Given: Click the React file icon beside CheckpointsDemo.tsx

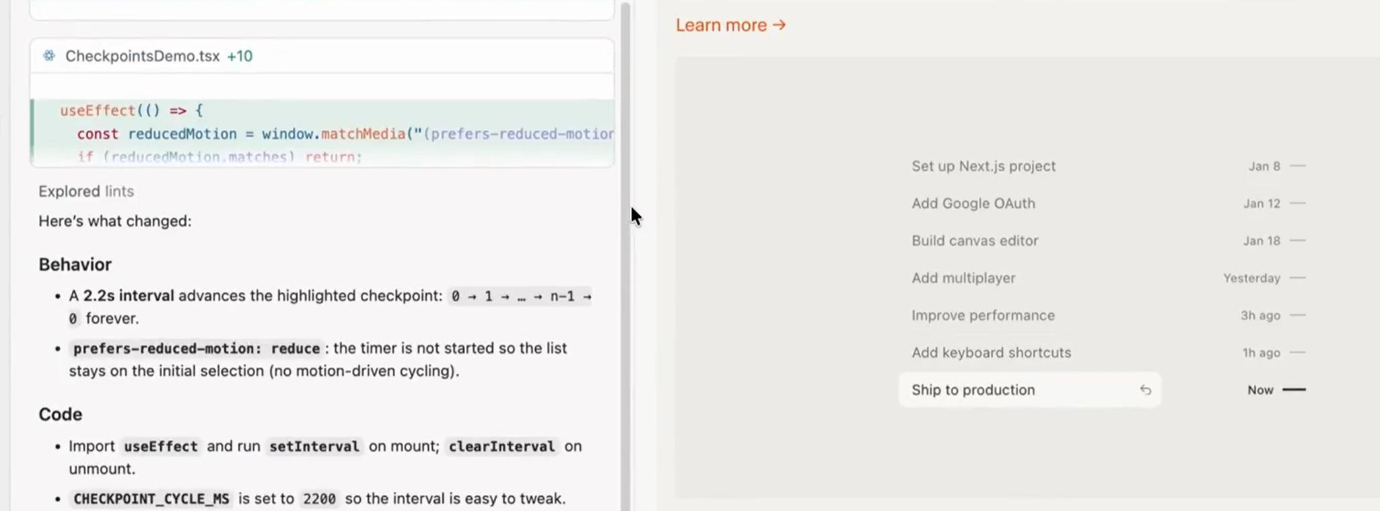Looking at the screenshot, I should point(49,56).
